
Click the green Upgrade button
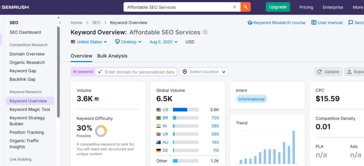(278, 7)
